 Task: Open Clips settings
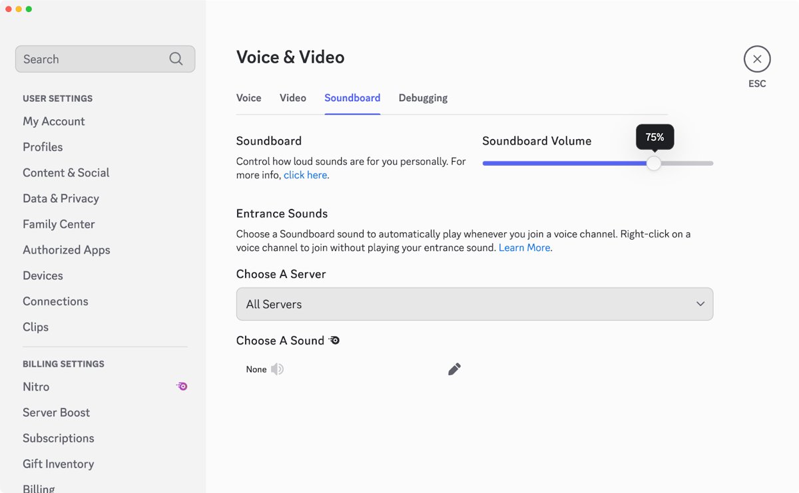pyautogui.click(x=35, y=327)
